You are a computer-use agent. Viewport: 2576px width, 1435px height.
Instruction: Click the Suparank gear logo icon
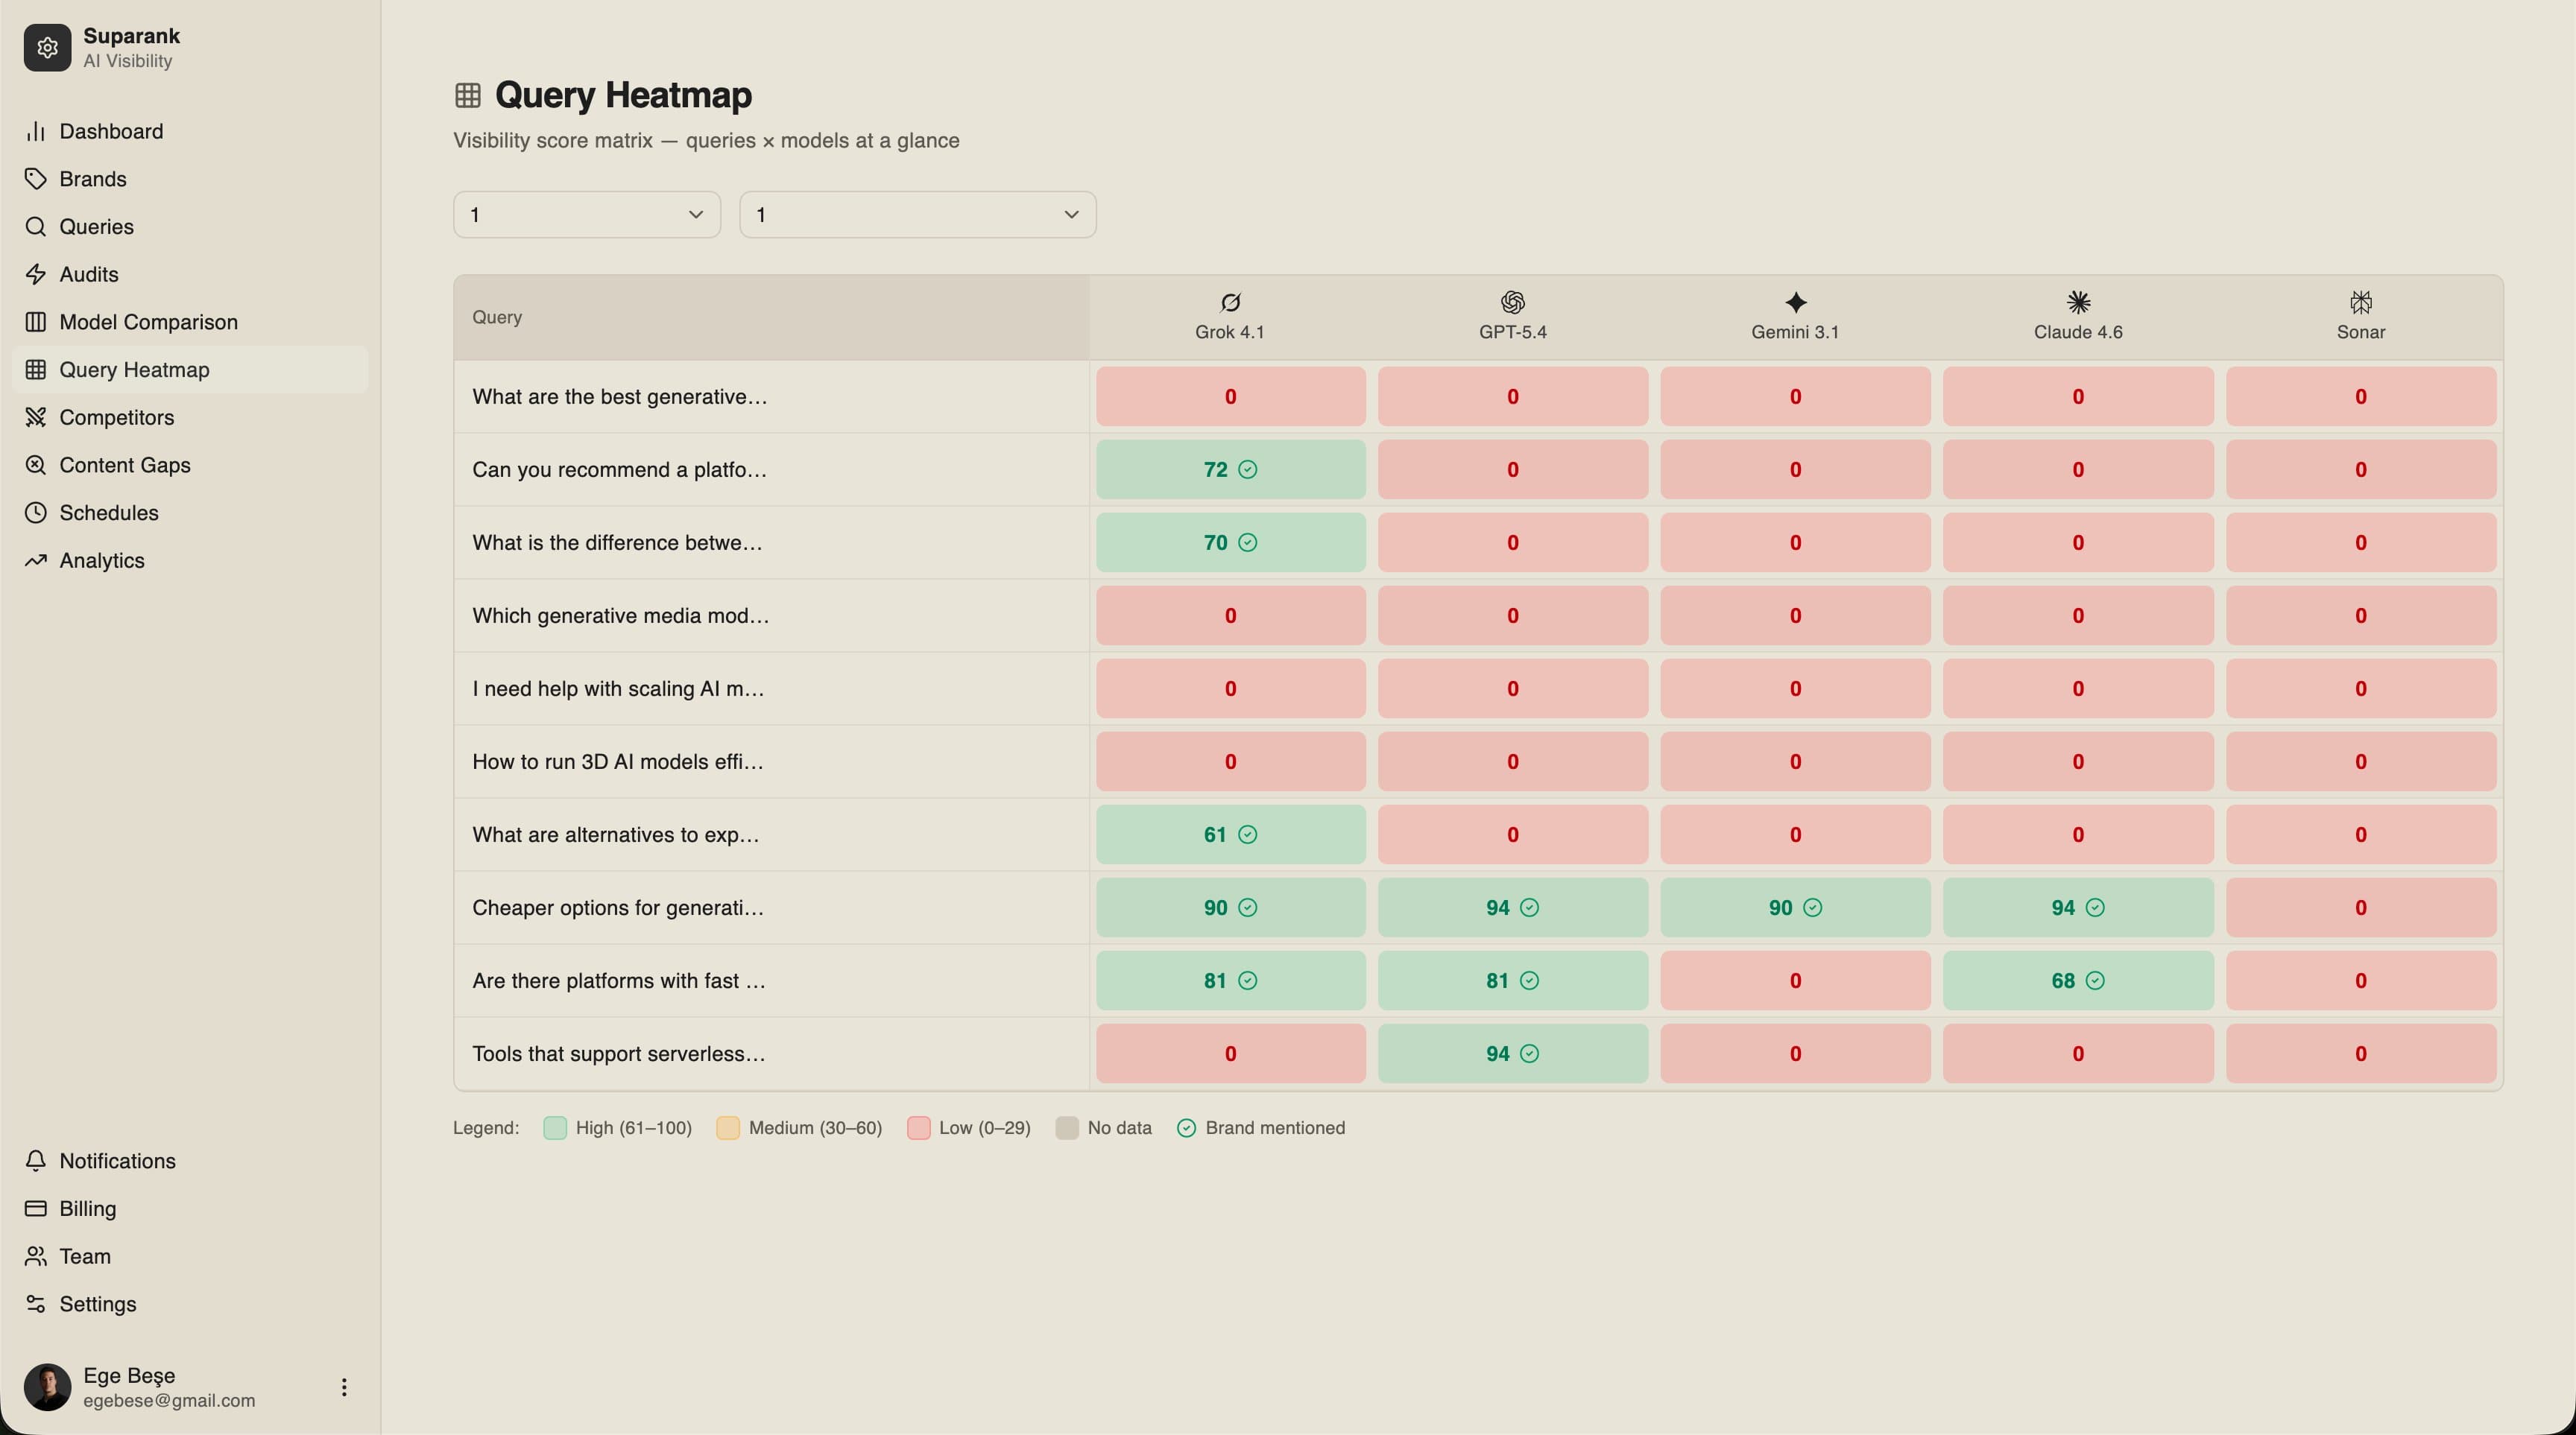tap(47, 48)
